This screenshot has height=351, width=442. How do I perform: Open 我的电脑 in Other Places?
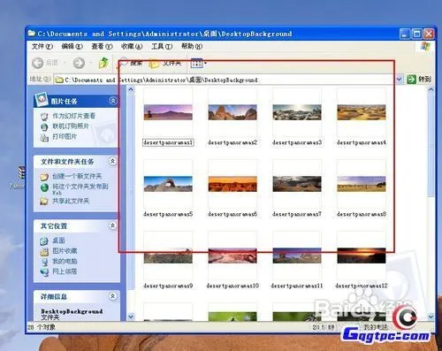pyautogui.click(x=65, y=261)
